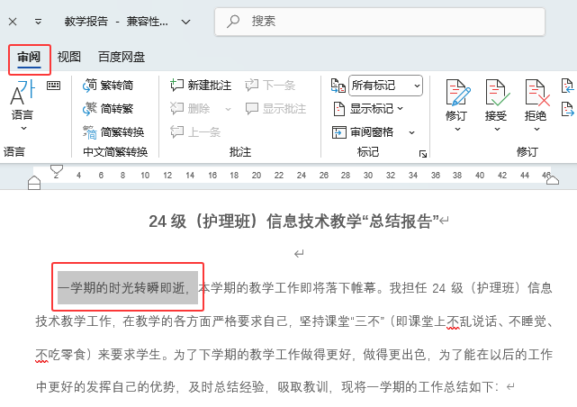This screenshot has height=407, width=577.
Task: Go to 下一条 comment
Action: click(x=270, y=86)
